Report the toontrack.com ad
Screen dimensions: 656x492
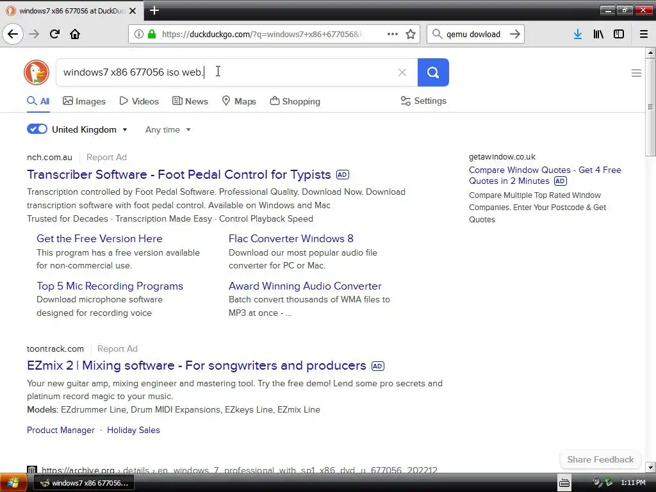point(117,349)
